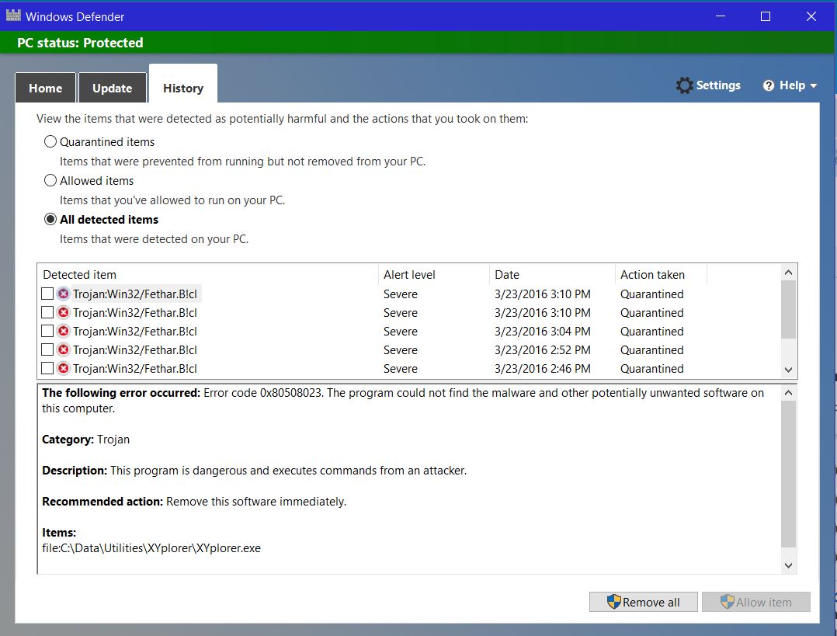Select the Quarantined items radio button
Image resolution: width=837 pixels, height=636 pixels.
coord(50,141)
